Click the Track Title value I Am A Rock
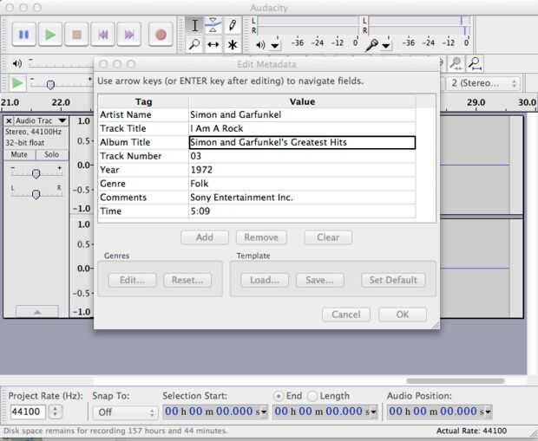 [x=302, y=128]
